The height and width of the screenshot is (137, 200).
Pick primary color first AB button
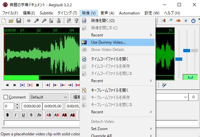[x=49, y=115]
